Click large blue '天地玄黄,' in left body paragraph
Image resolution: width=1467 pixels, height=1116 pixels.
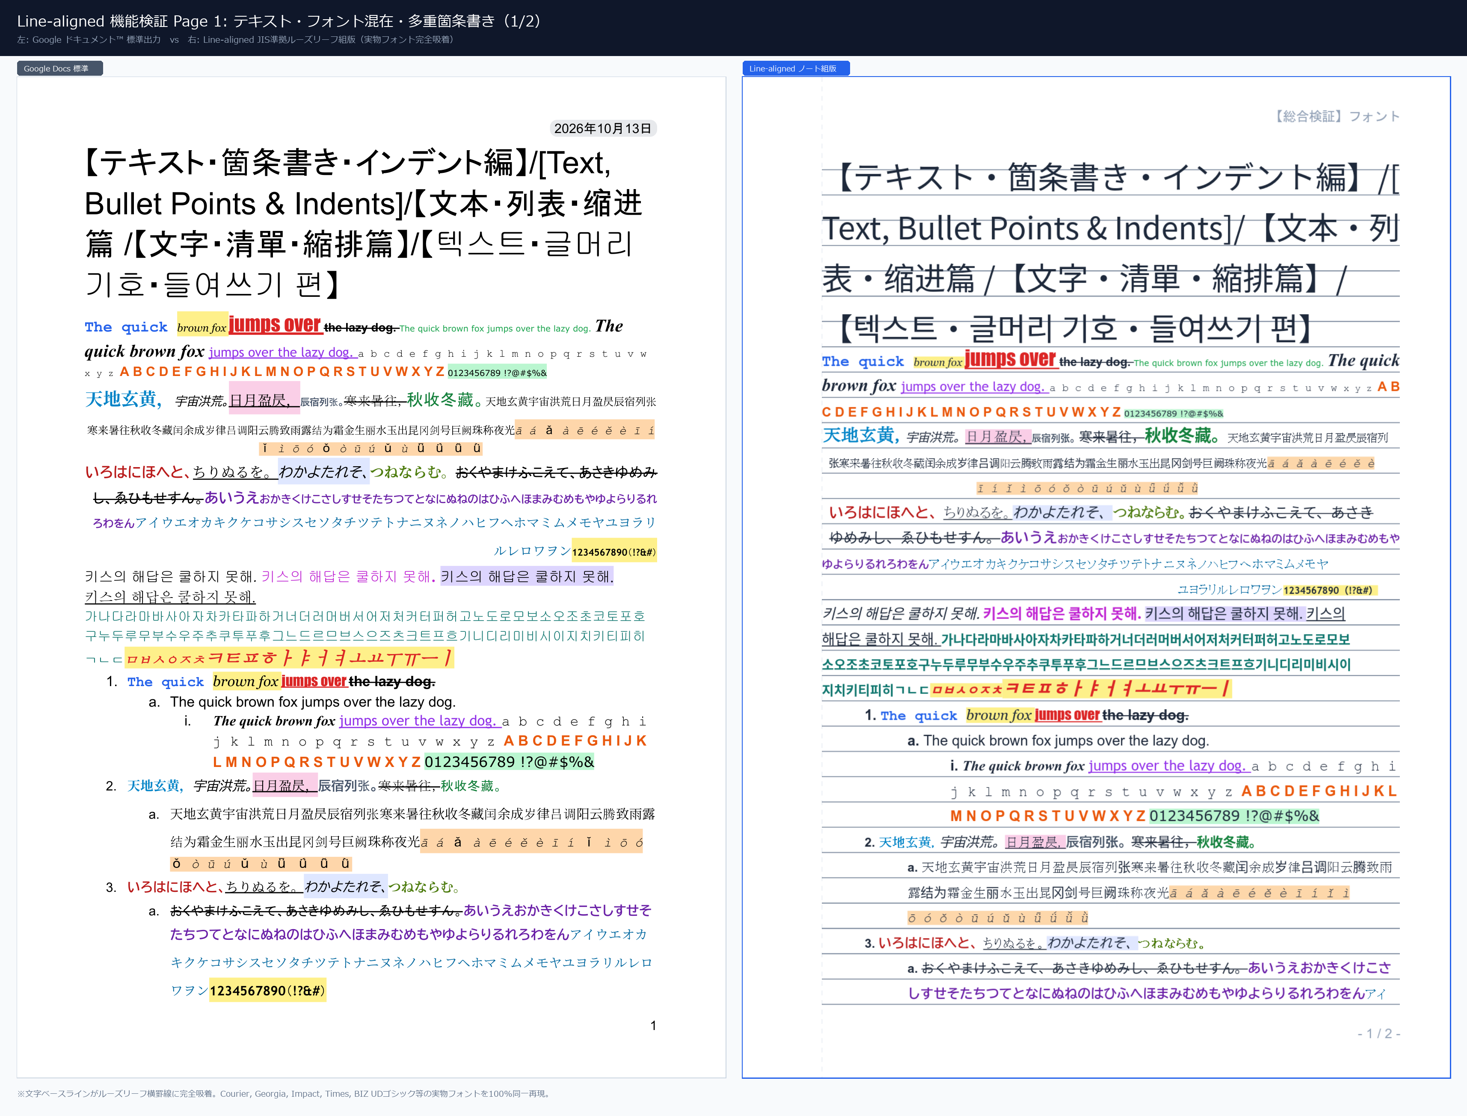coord(124,399)
